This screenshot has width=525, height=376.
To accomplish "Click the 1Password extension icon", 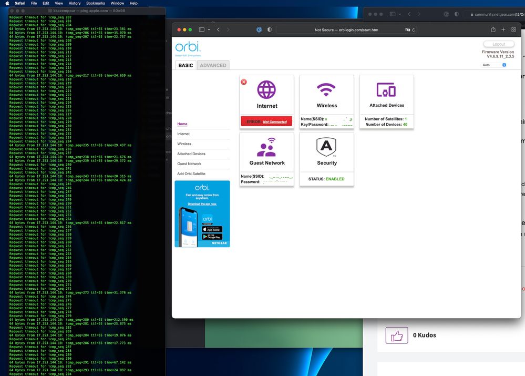I will [259, 30].
